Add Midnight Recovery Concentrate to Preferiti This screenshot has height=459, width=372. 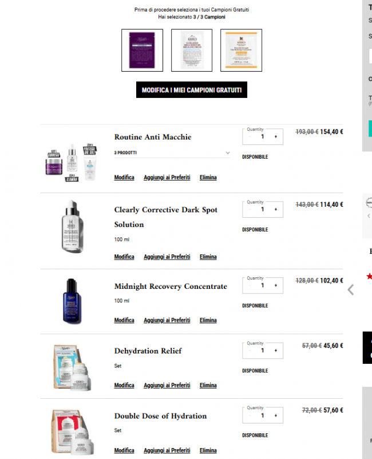pos(167,320)
